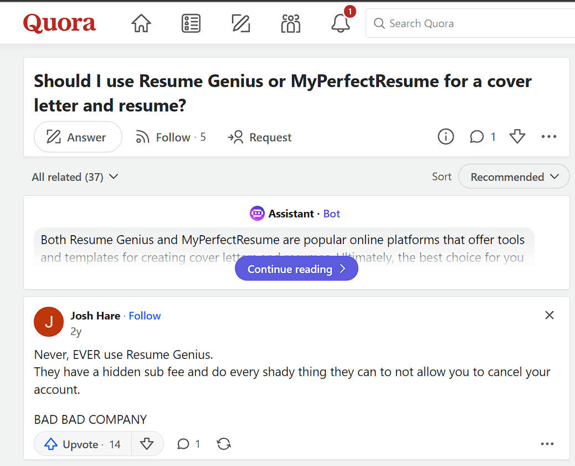Follow Josh Hare
The image size is (575, 466).
coord(145,316)
